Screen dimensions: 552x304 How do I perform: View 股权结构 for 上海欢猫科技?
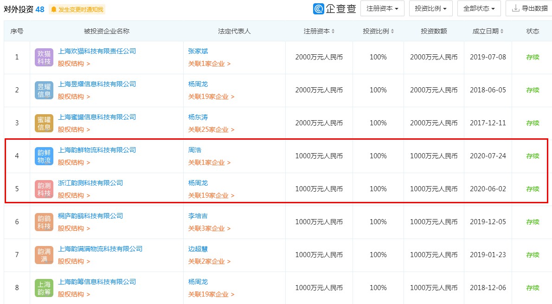click(x=74, y=64)
